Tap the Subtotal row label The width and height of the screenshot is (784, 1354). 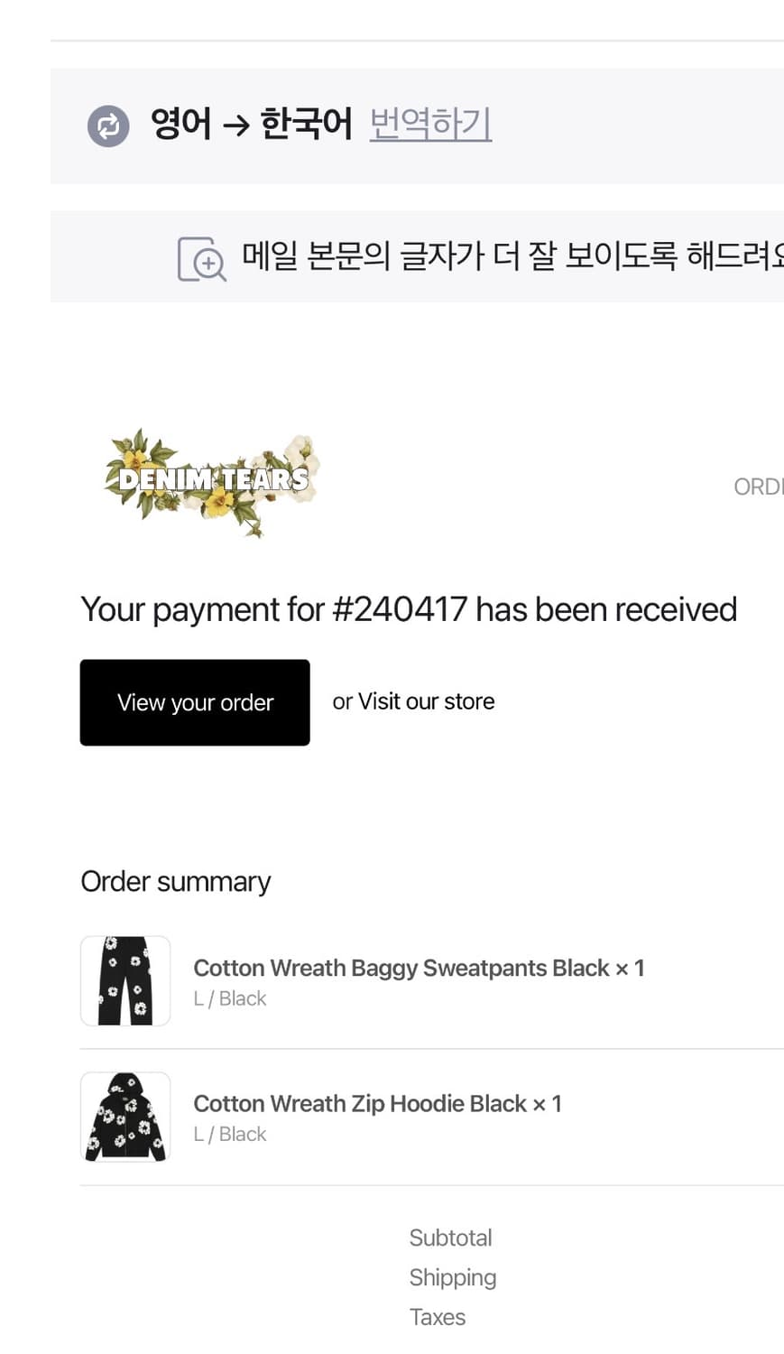point(450,1238)
